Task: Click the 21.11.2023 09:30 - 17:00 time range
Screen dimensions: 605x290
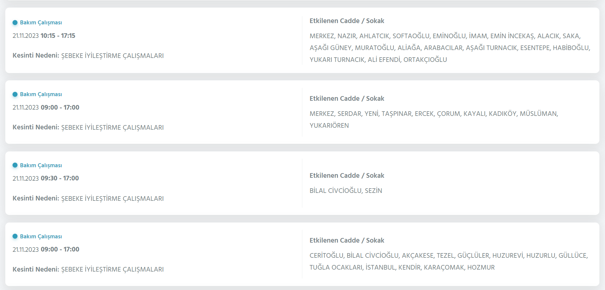Action: click(x=46, y=178)
